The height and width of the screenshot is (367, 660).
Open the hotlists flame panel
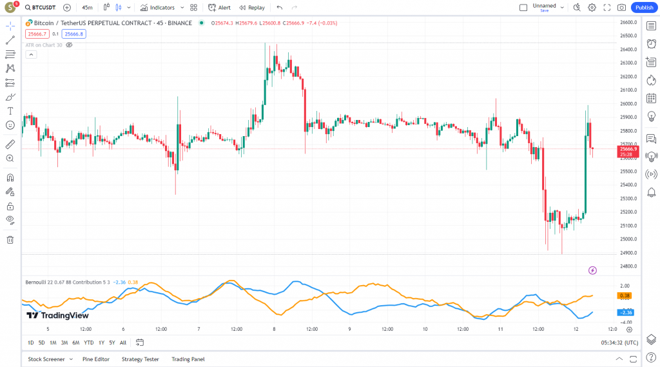651,80
